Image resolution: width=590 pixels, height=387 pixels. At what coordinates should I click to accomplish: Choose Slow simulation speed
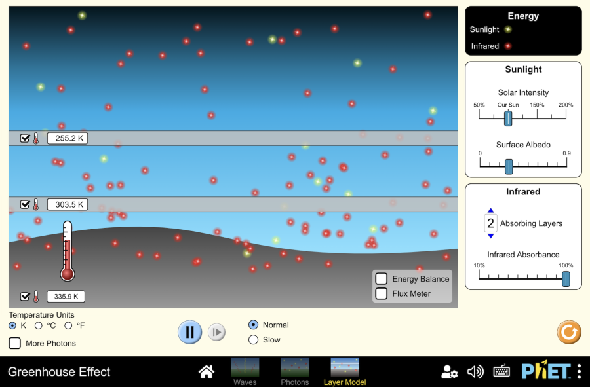[254, 340]
